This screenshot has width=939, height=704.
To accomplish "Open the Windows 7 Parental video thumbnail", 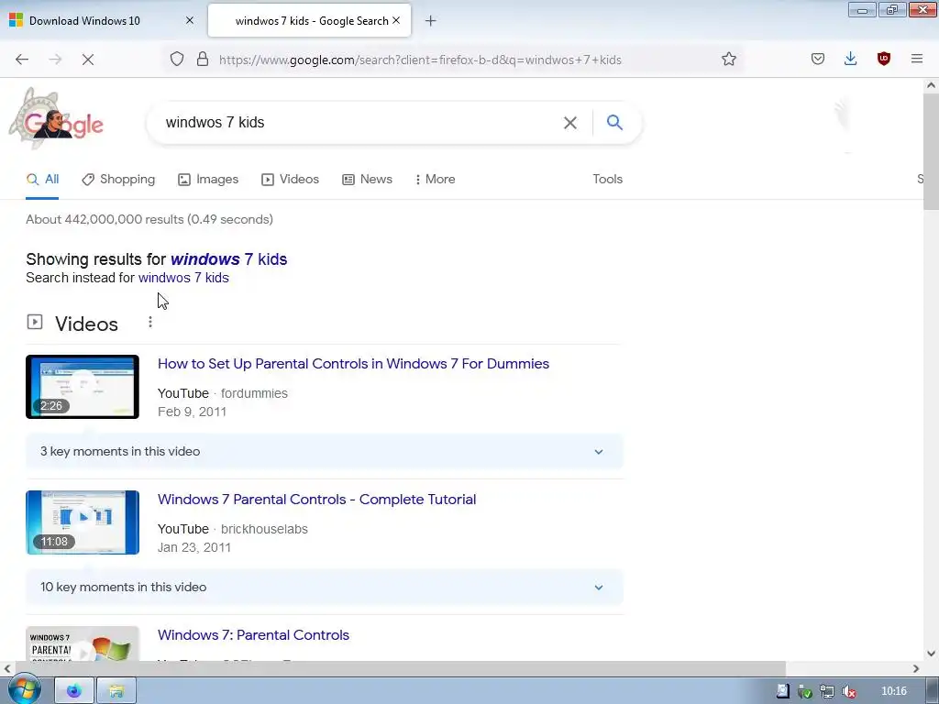I will pyautogui.click(x=82, y=643).
